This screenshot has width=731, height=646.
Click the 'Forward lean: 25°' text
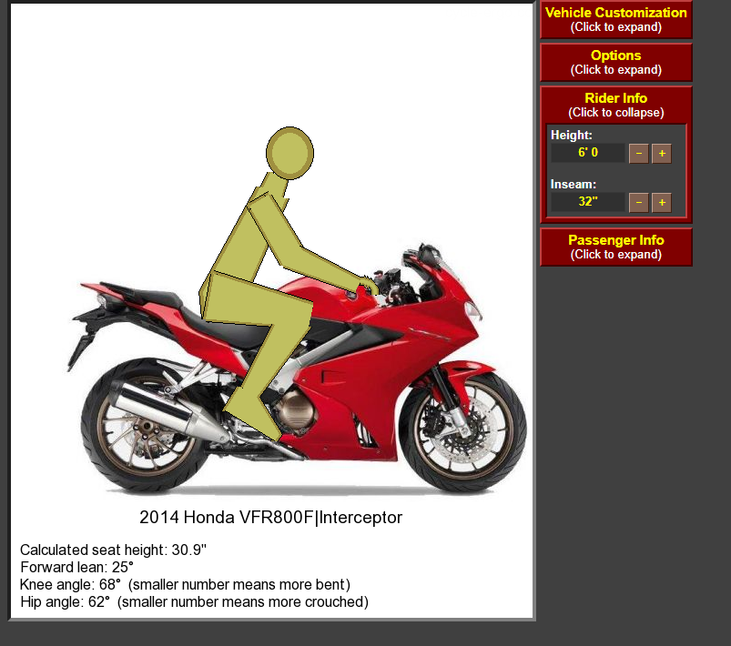pos(76,567)
